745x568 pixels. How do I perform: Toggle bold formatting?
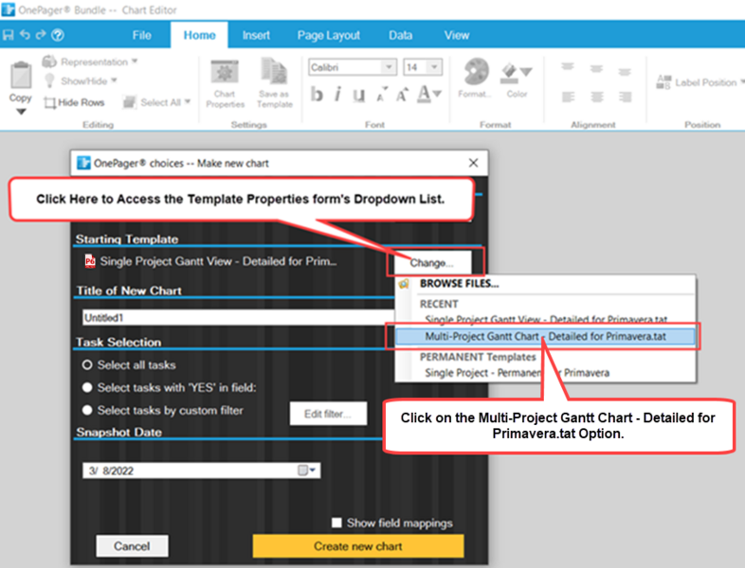point(317,95)
